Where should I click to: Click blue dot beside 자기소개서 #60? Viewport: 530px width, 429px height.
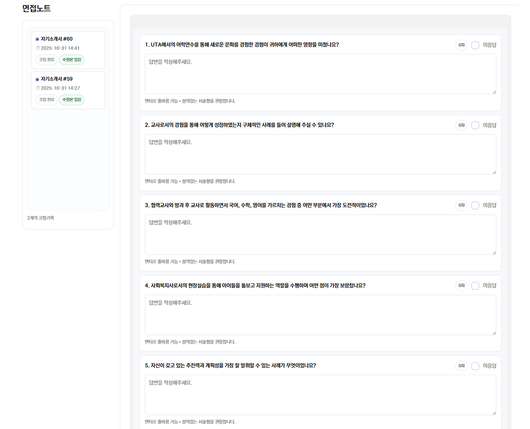(x=37, y=39)
